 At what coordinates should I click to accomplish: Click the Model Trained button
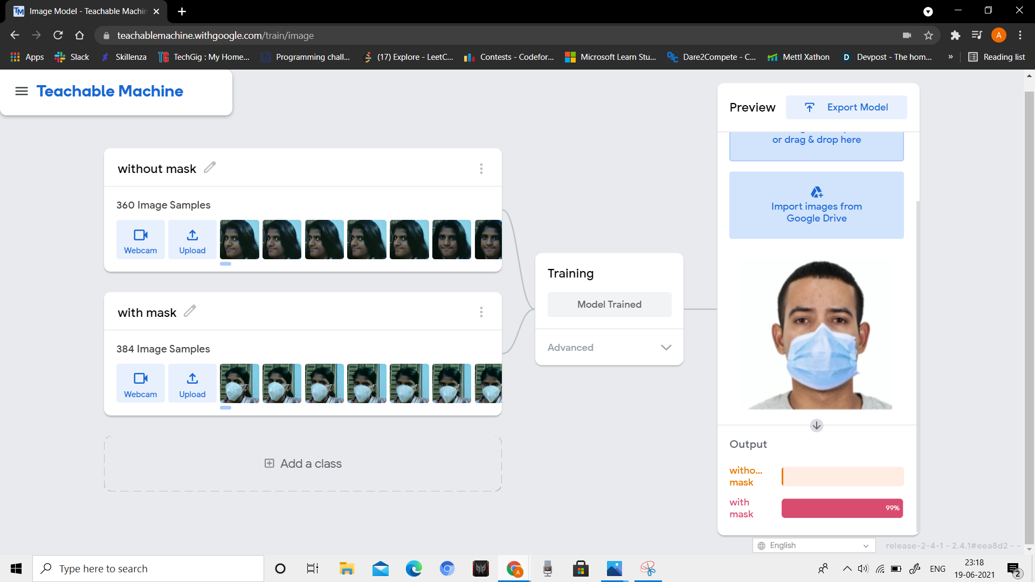click(609, 304)
